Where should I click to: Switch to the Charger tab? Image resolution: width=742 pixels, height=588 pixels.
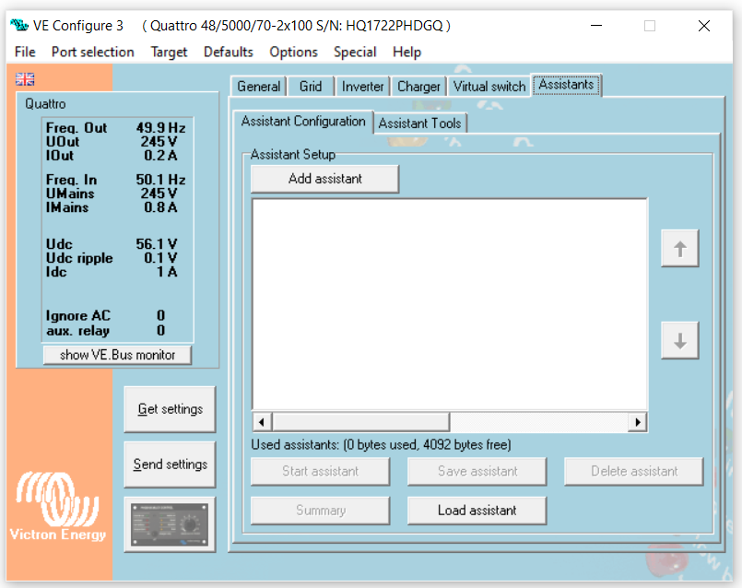coord(418,87)
